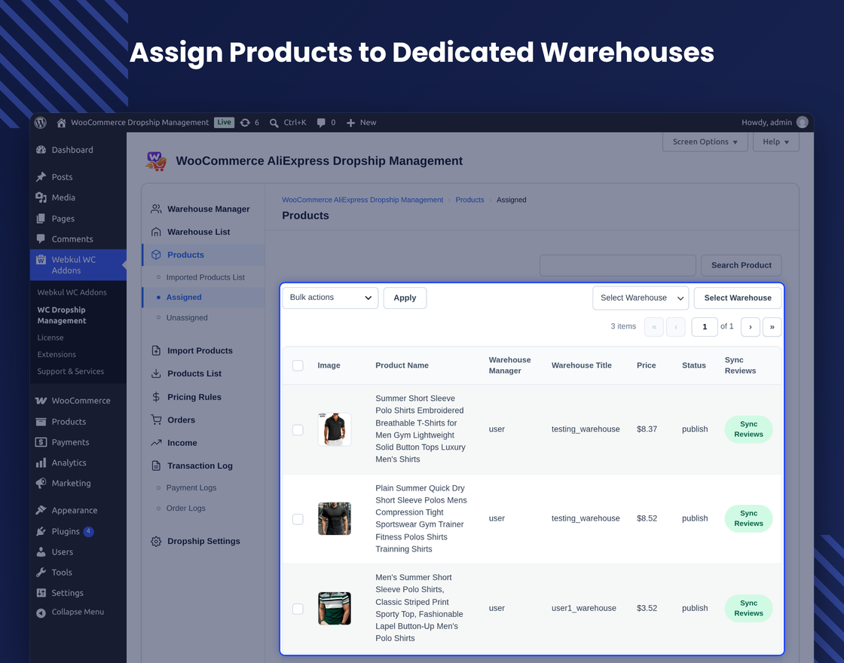Click the Orders cart icon
The image size is (844, 663).
156,420
